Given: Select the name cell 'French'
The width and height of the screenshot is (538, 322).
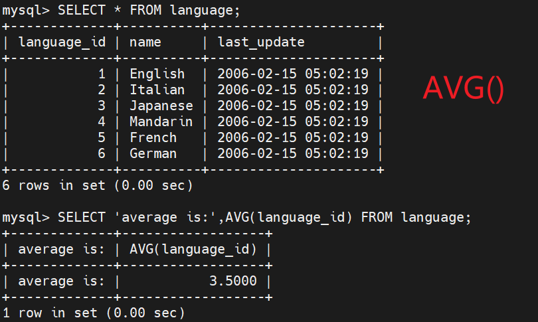Looking at the screenshot, I should 153,137.
